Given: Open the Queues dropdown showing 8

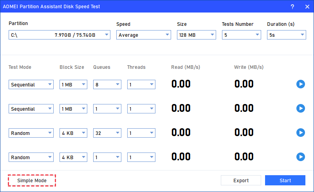Looking at the screenshot, I should pyautogui.click(x=107, y=84).
